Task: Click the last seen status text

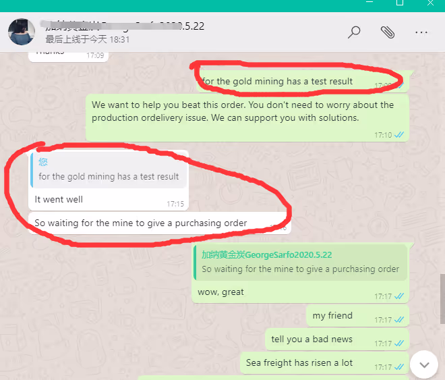Action: coord(88,39)
